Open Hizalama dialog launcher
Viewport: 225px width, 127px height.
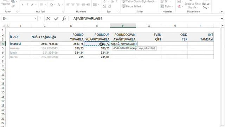coord(99,12)
